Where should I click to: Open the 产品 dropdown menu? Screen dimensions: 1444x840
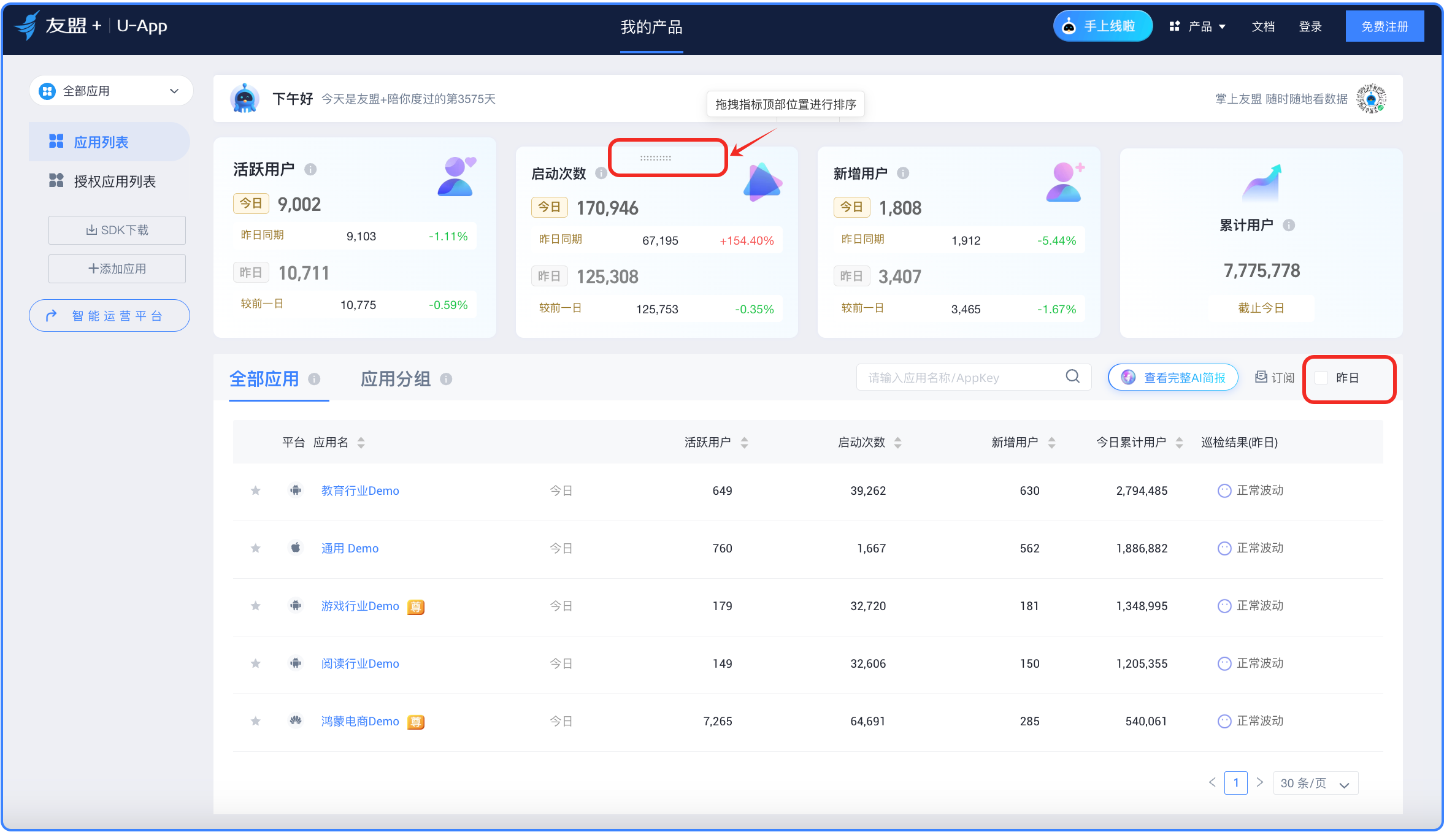coord(1197,26)
